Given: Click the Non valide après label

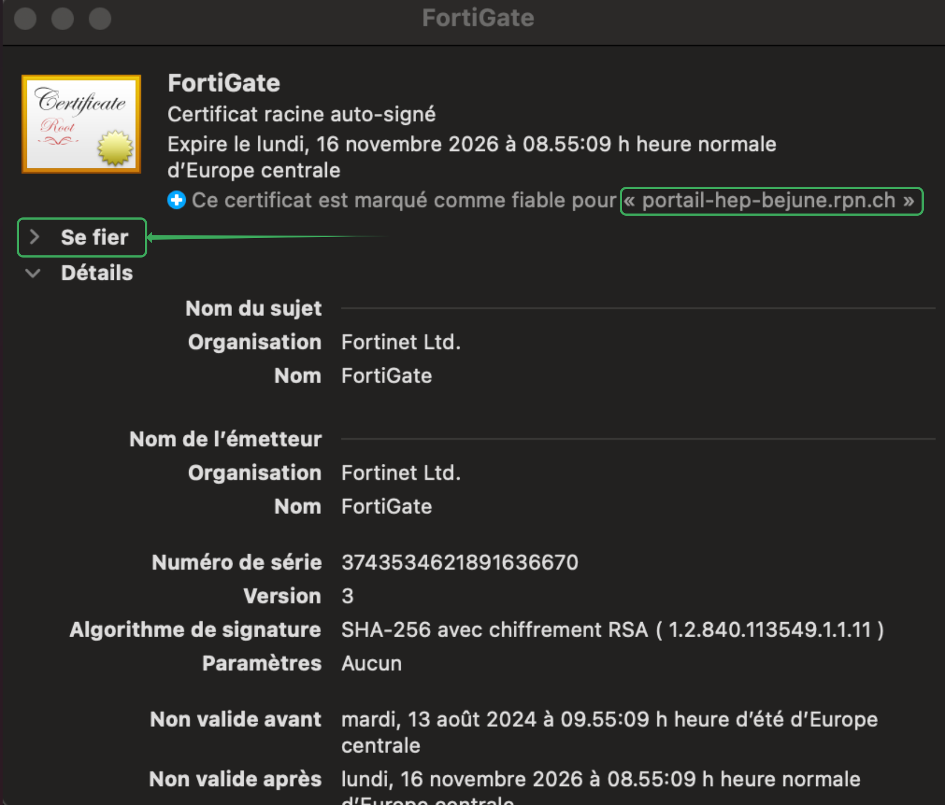Looking at the screenshot, I should pos(235,779).
